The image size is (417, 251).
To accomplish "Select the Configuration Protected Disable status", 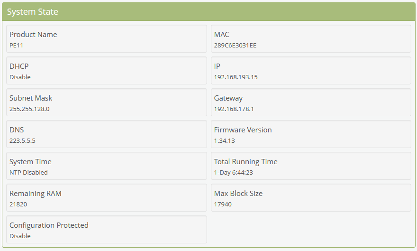I will [20, 236].
